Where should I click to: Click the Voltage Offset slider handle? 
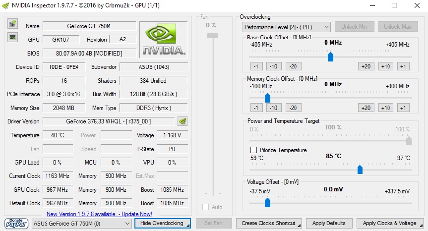point(267,203)
